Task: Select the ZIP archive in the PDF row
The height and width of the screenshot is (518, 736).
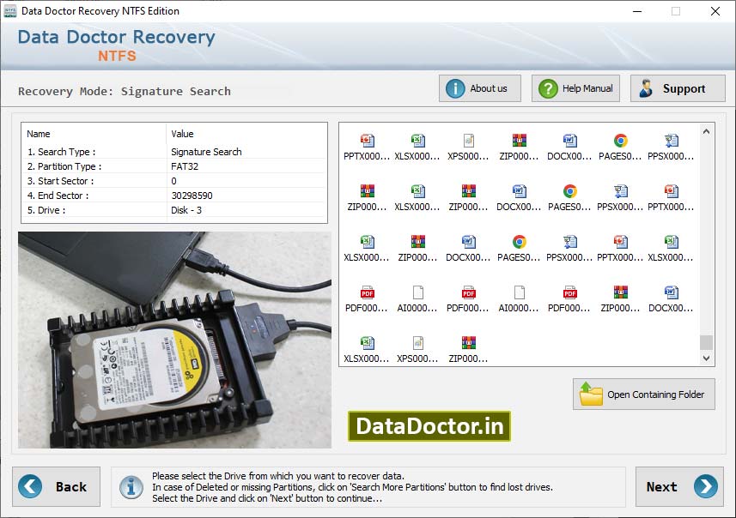Action: pos(621,299)
